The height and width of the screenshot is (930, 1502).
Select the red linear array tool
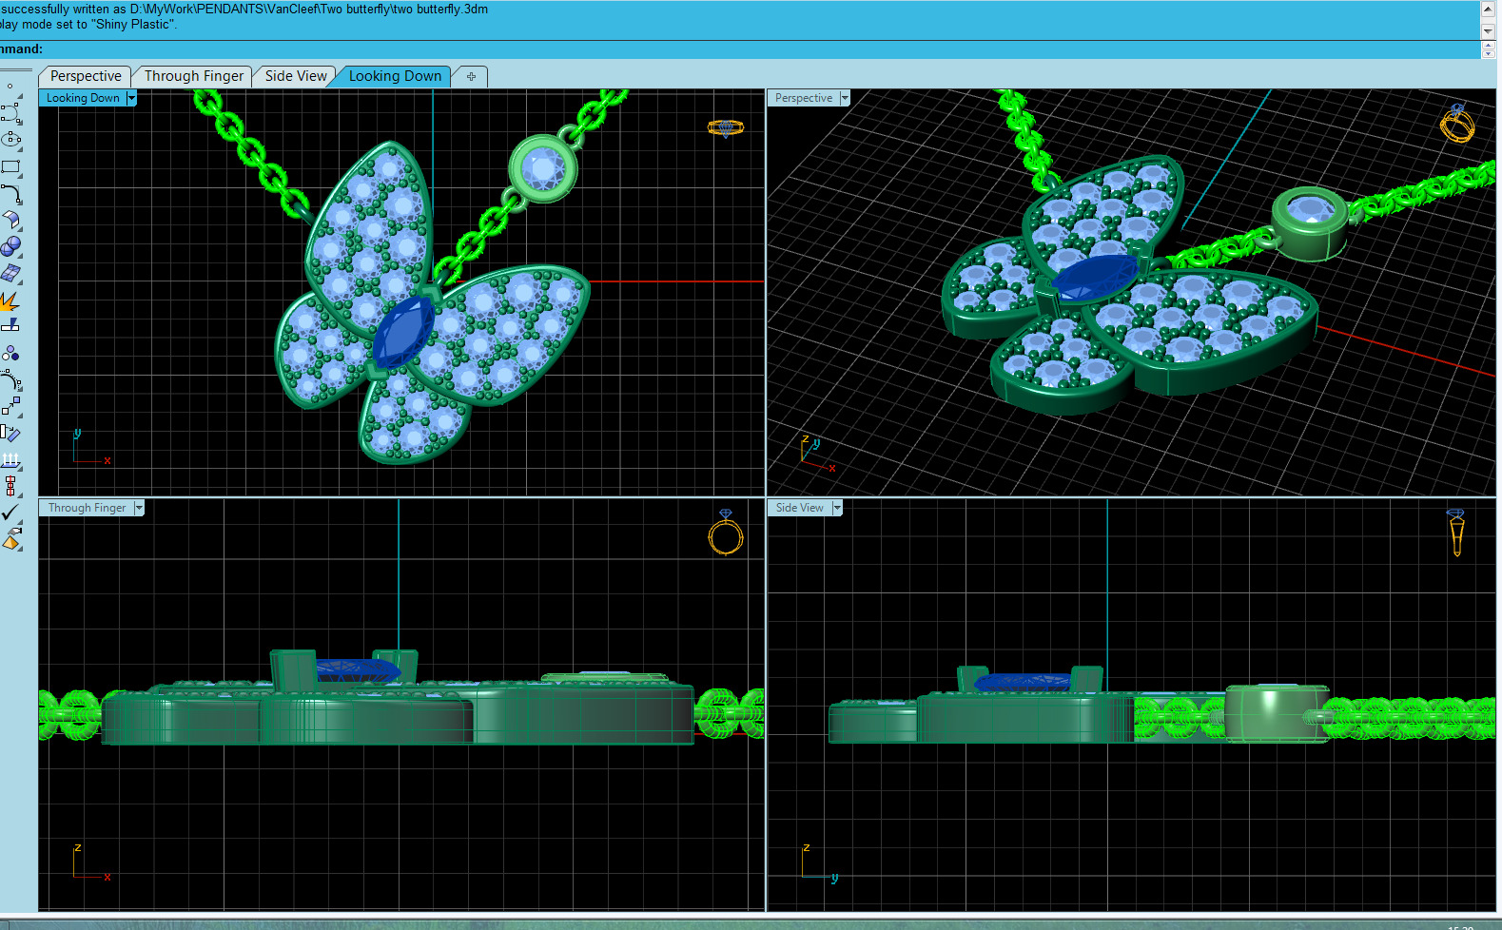(x=10, y=487)
